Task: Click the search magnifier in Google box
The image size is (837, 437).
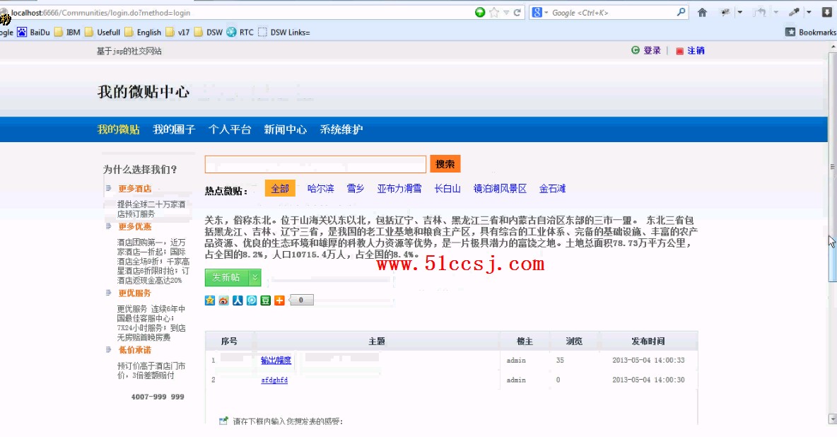Action: (681, 12)
